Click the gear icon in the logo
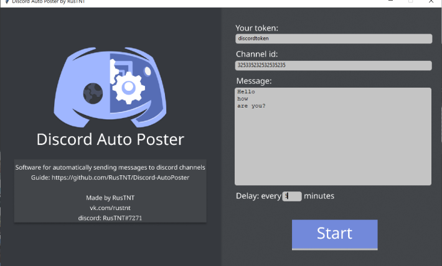 [129, 88]
